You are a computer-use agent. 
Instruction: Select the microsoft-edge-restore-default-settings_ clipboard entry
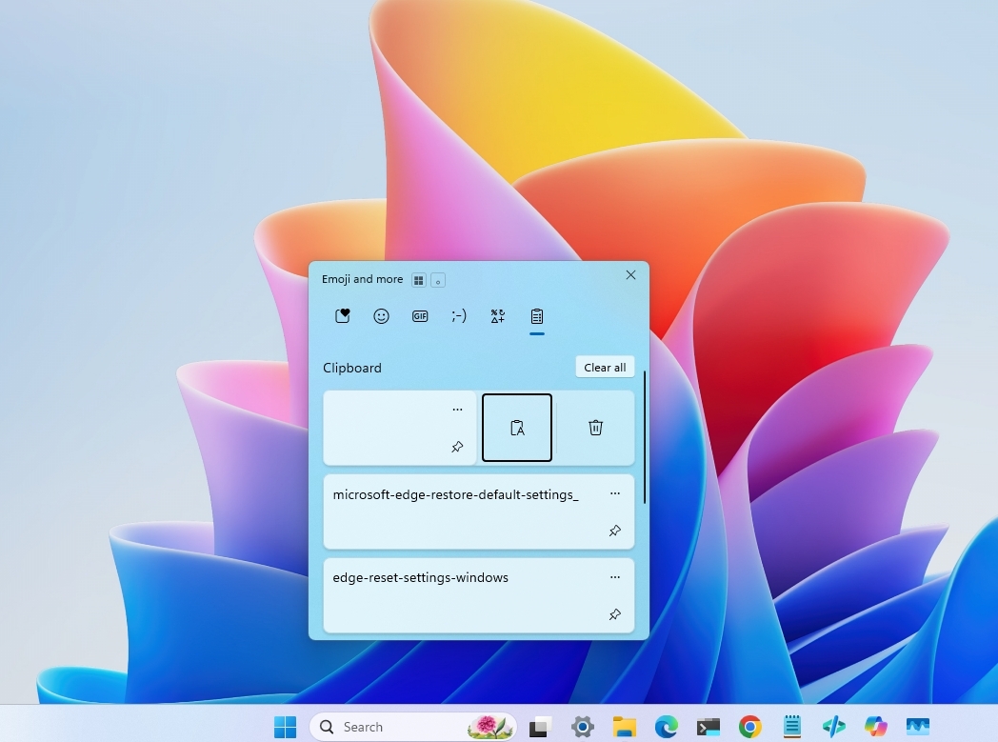pos(479,511)
